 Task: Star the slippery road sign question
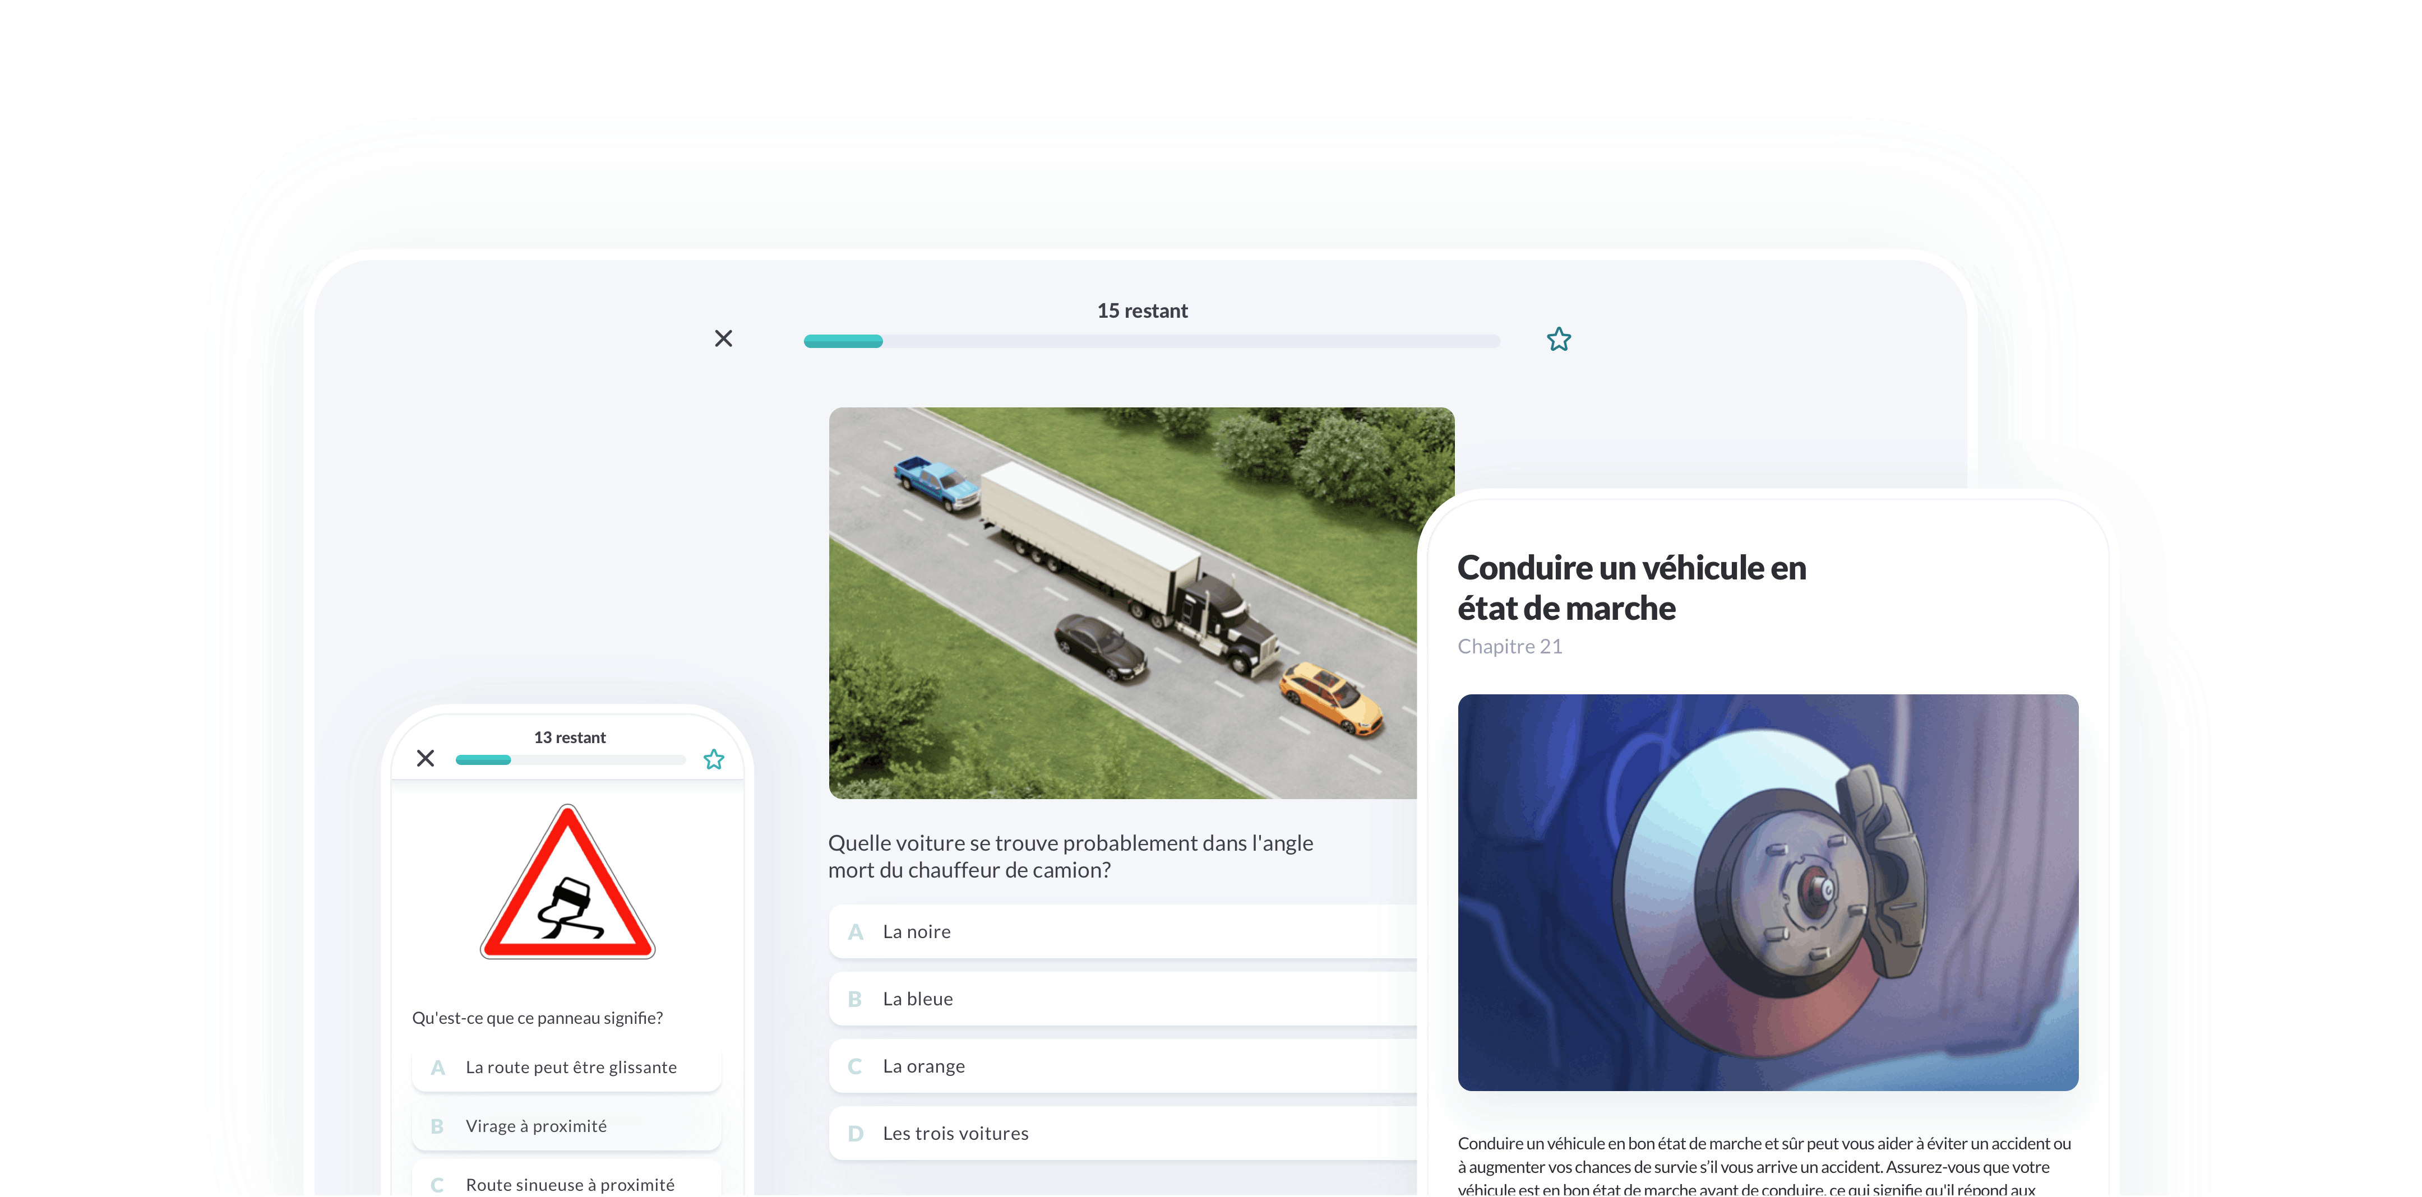click(x=714, y=759)
